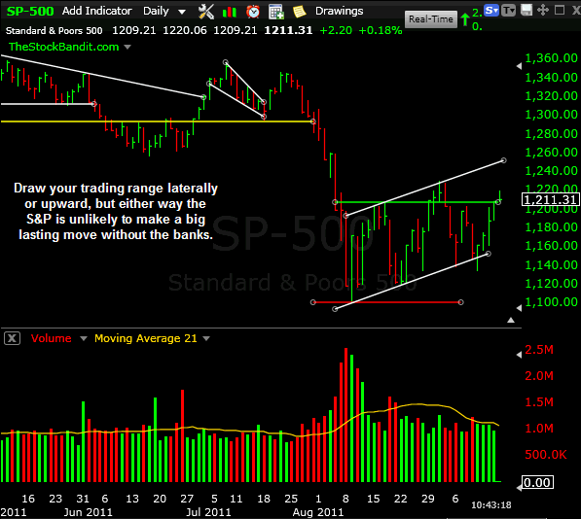Click the four-arrow move icon

click(543, 10)
